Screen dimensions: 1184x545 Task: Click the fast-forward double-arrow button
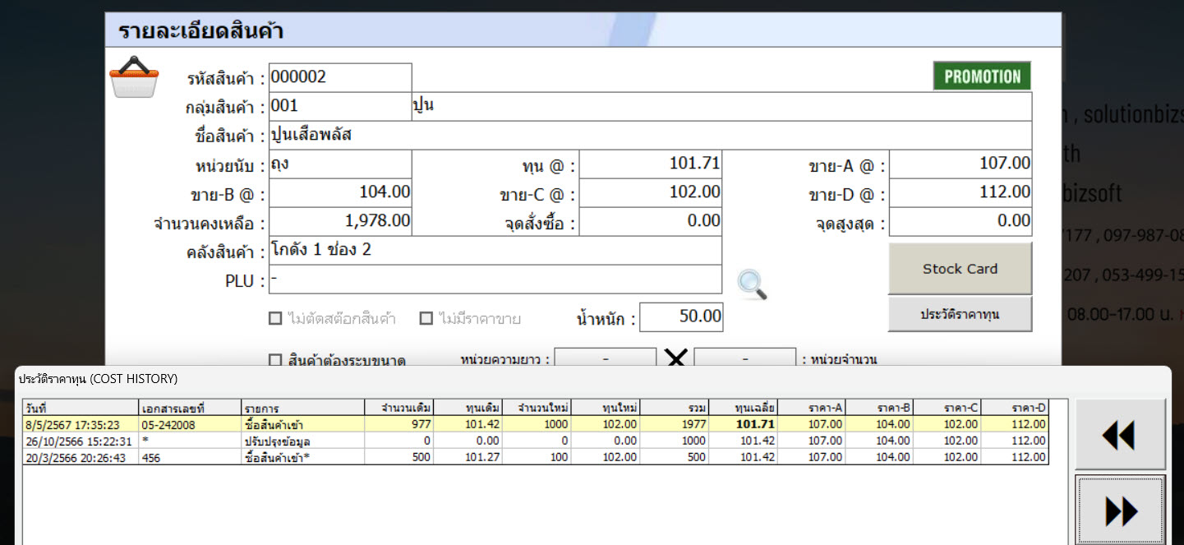(x=1120, y=510)
